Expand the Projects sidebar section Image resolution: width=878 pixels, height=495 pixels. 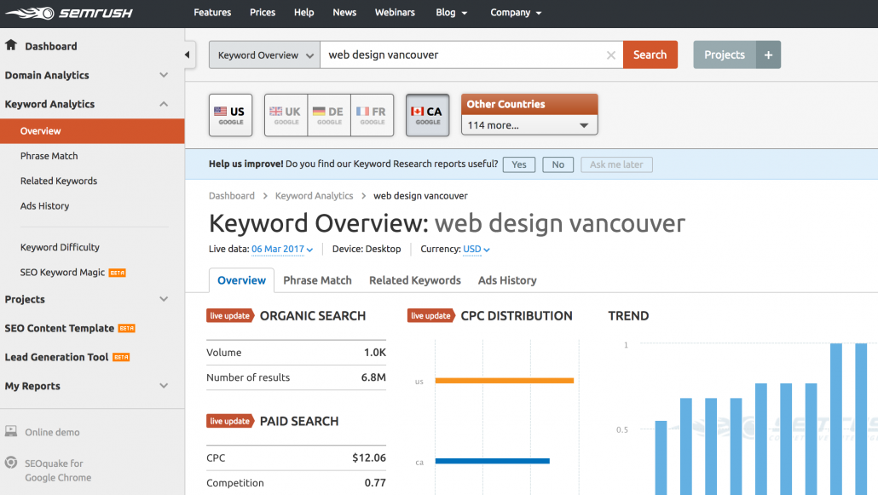[164, 299]
